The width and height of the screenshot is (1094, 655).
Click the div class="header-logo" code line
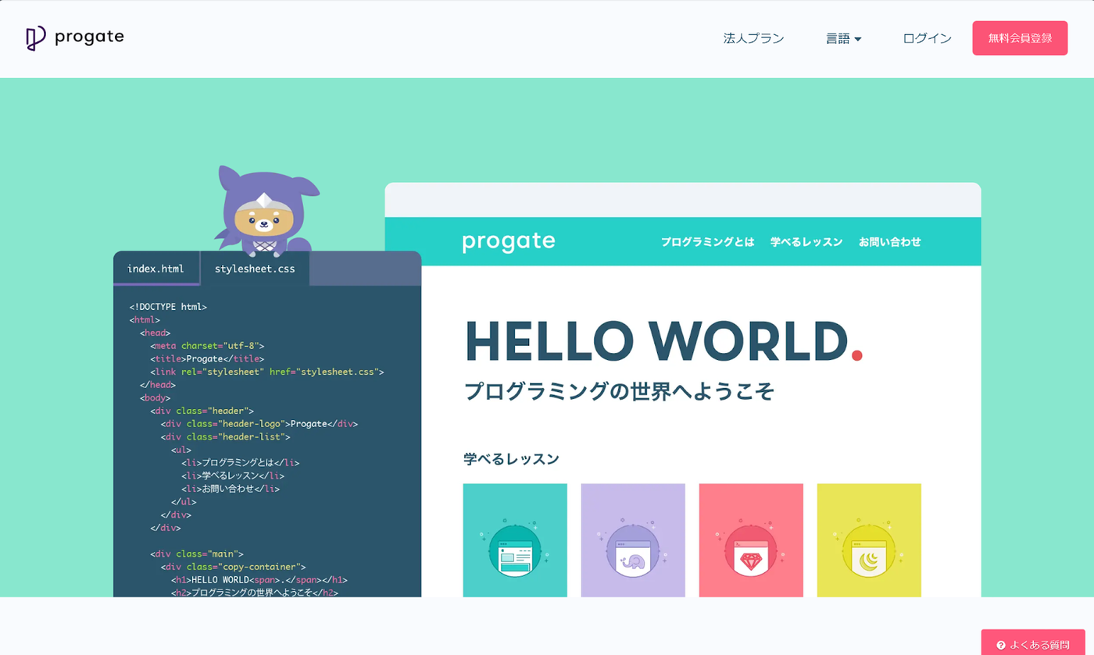259,424
